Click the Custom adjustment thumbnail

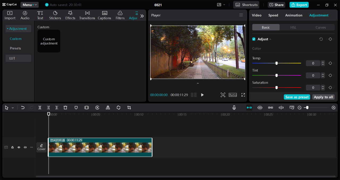pyautogui.click(x=49, y=41)
